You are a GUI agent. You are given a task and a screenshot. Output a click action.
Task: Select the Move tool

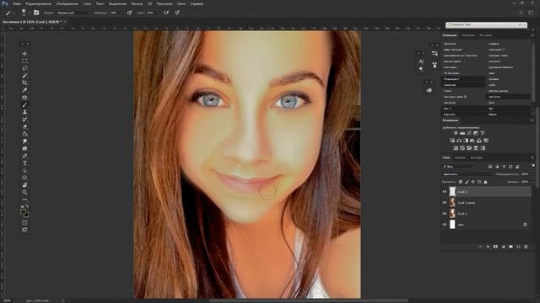(x=24, y=54)
